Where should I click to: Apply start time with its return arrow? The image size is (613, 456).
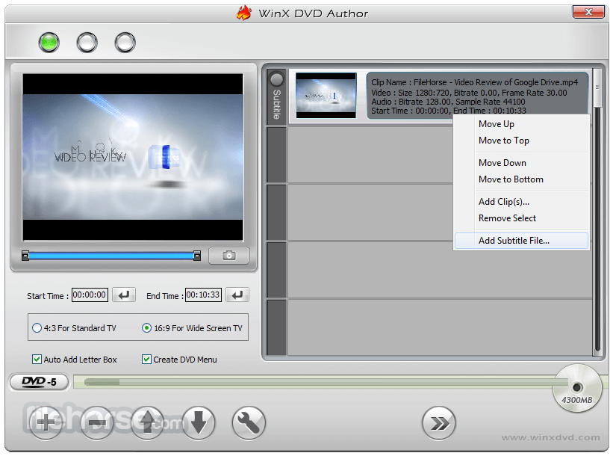pos(124,295)
